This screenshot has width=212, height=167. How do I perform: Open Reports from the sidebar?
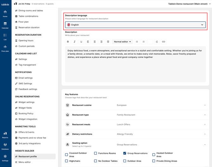click(5, 135)
